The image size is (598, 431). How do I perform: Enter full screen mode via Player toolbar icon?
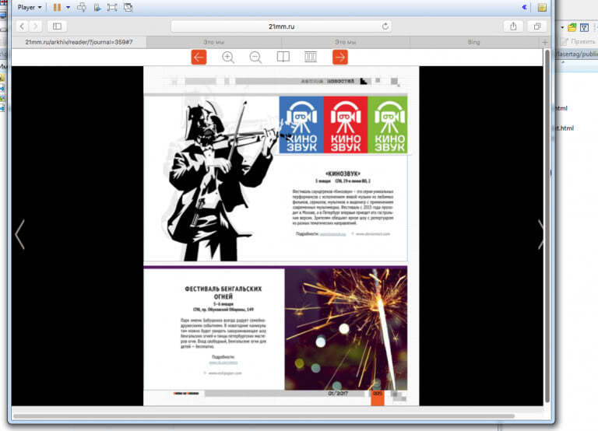(112, 7)
